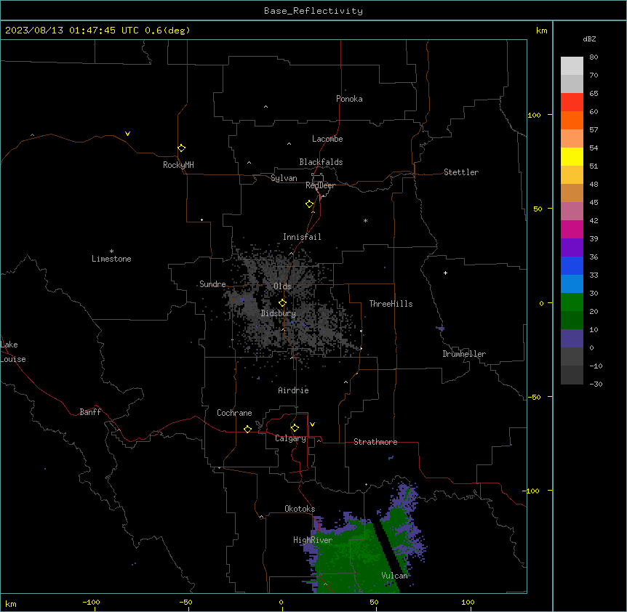Click the Cochrane label
The image size is (627, 612).
click(x=234, y=413)
